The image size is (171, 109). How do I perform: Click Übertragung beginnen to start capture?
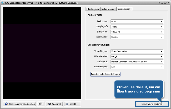[152, 104]
